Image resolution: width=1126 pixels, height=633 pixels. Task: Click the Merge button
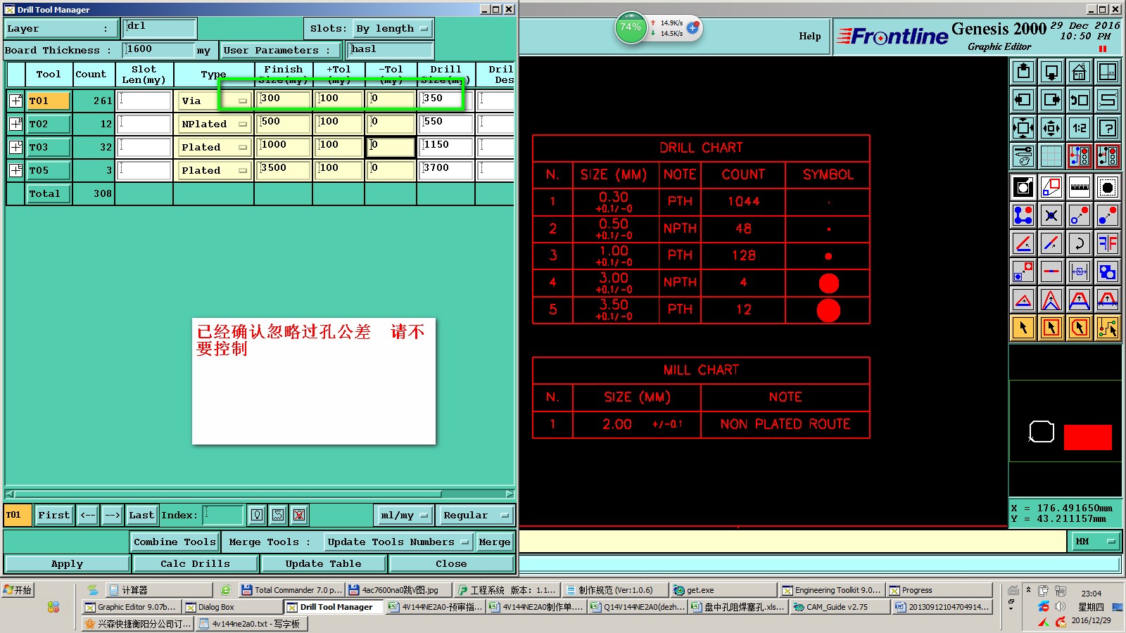tap(495, 542)
